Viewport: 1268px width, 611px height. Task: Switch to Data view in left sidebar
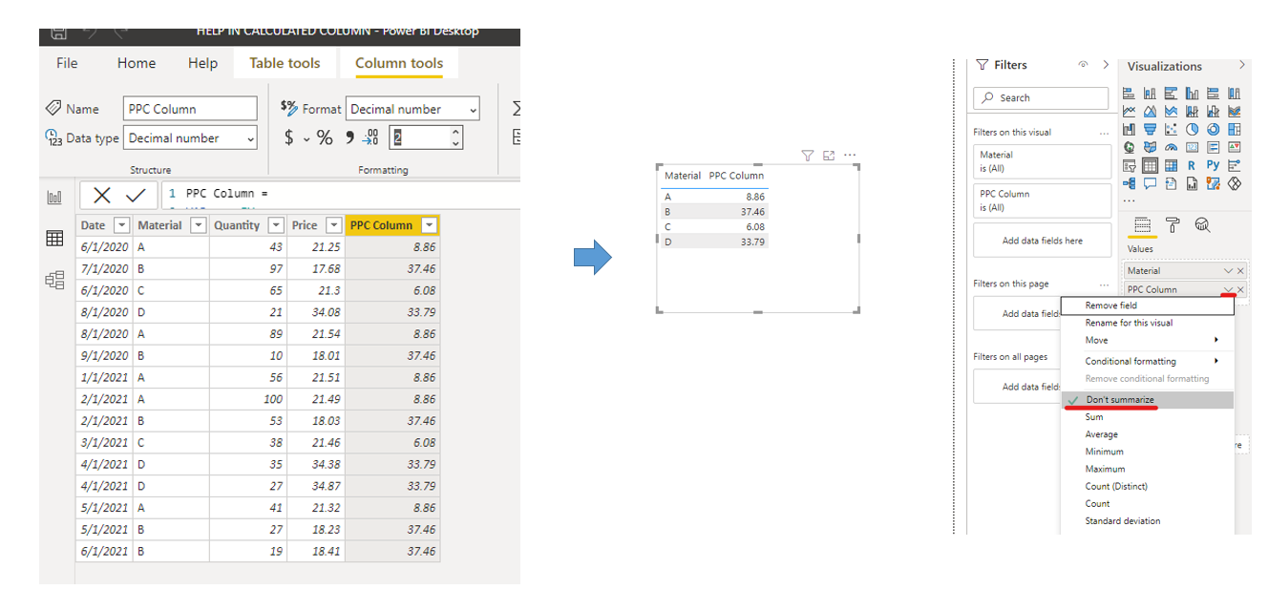click(54, 239)
